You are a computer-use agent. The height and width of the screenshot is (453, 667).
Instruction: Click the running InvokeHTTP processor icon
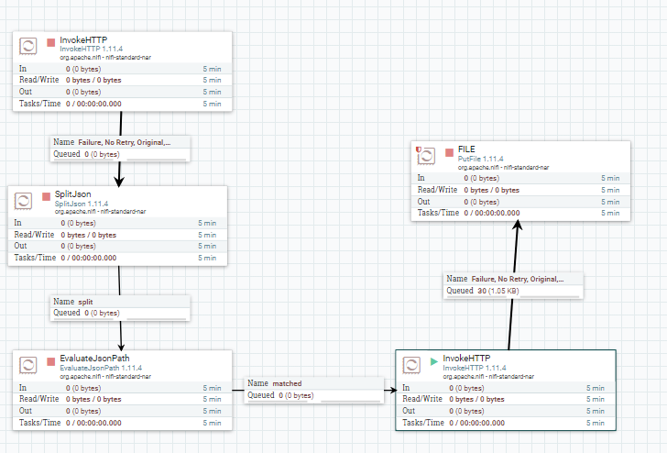tap(411, 365)
